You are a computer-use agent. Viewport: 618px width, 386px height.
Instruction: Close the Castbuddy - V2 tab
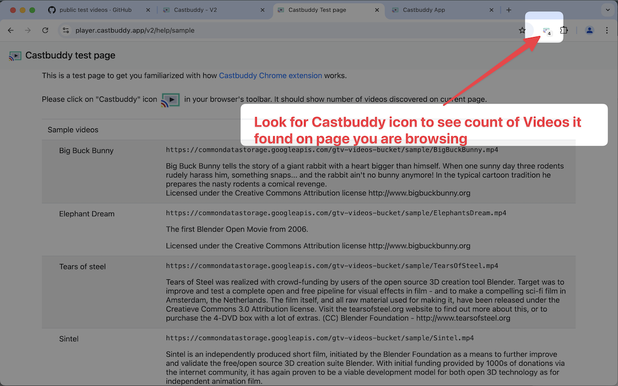coord(263,10)
